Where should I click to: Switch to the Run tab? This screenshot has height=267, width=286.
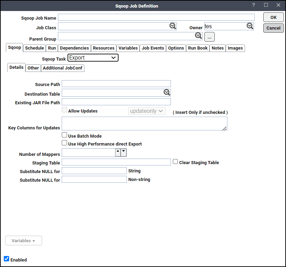tap(52, 48)
